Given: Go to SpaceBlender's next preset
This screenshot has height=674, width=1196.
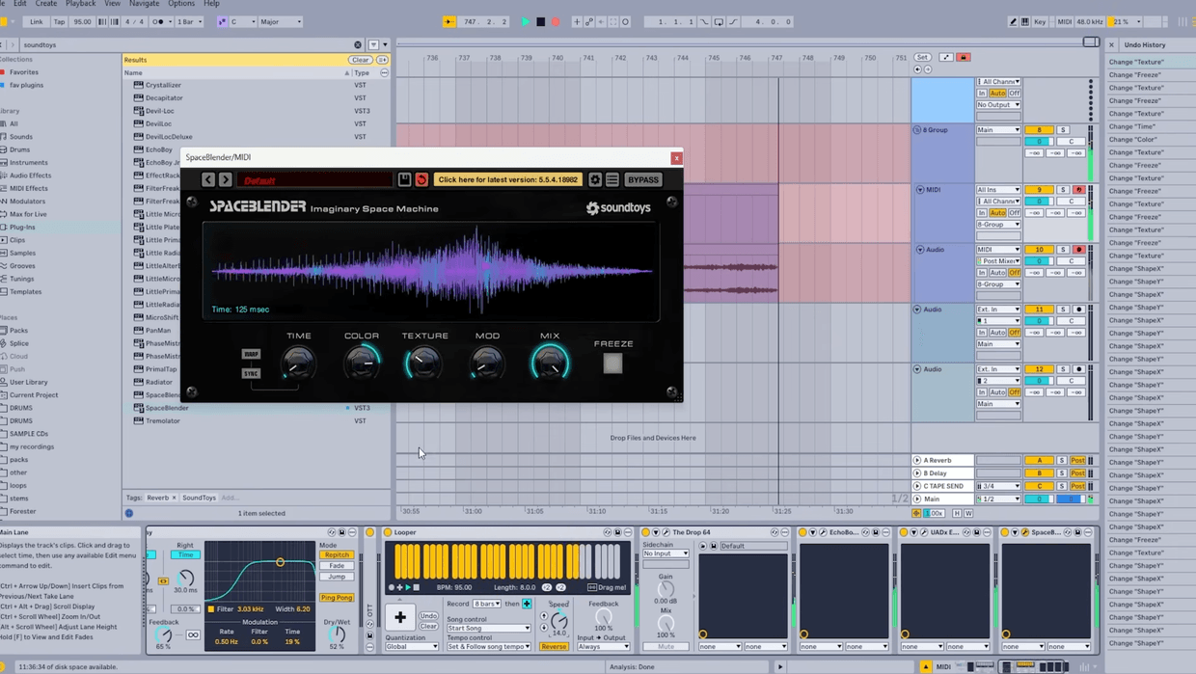Looking at the screenshot, I should click(225, 179).
